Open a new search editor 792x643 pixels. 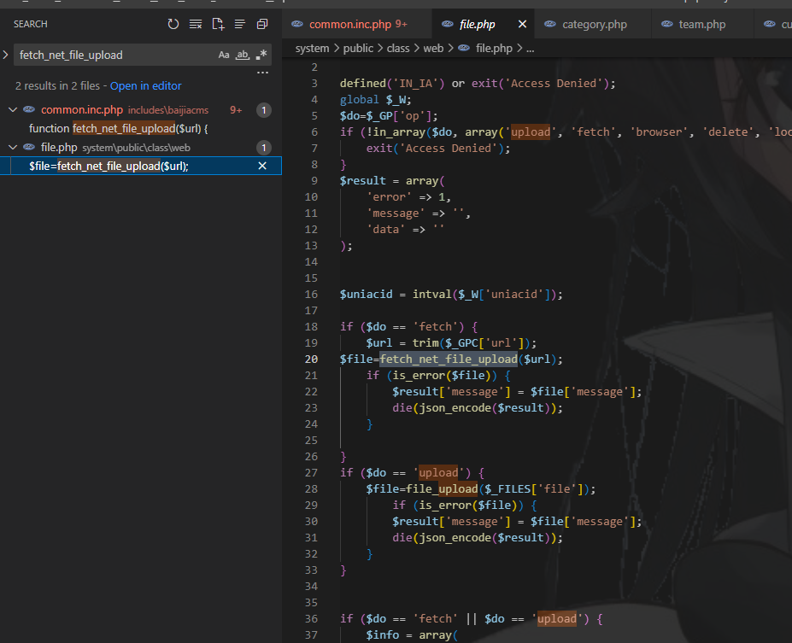click(218, 25)
